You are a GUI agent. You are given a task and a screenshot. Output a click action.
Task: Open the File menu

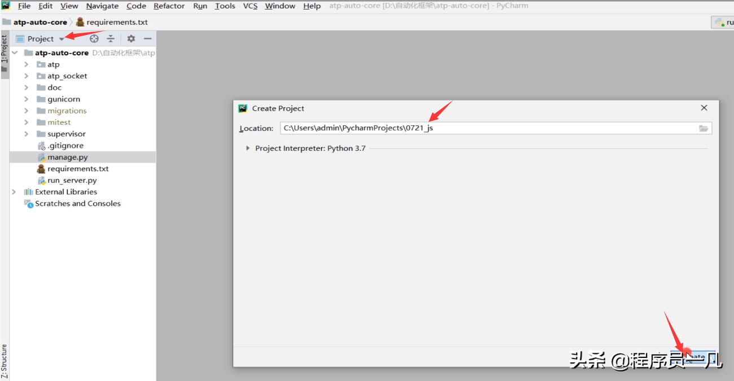(24, 6)
